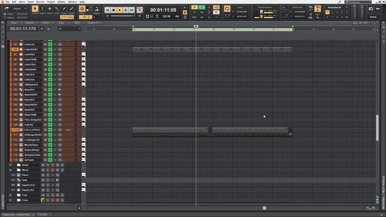Mute the CelloLEG track
This screenshot has width=386, height=217.
45,45
